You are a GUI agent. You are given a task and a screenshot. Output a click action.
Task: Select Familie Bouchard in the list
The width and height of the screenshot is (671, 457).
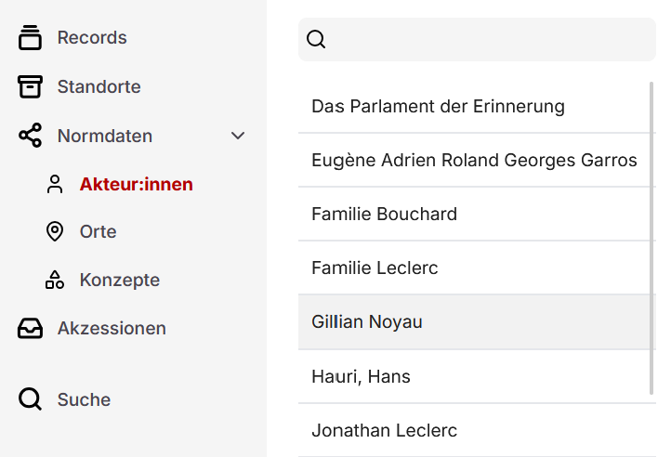click(x=384, y=214)
